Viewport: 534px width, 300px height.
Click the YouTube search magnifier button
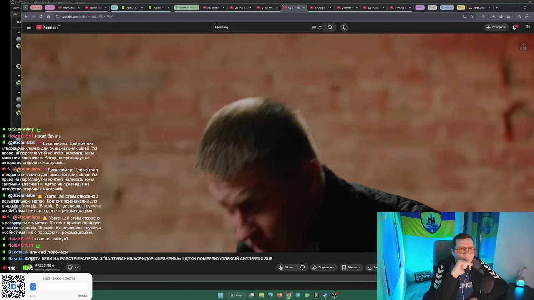[330, 27]
